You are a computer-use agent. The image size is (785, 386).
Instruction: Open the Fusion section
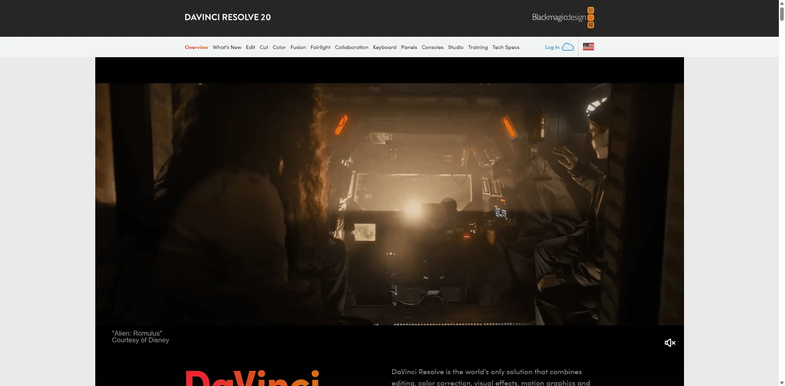(x=298, y=47)
